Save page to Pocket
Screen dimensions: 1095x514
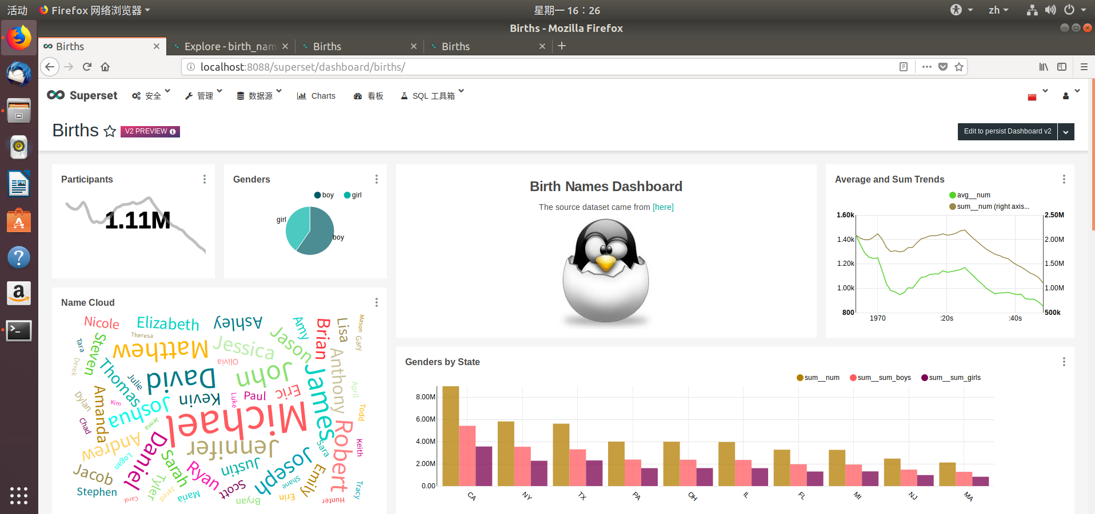[943, 67]
